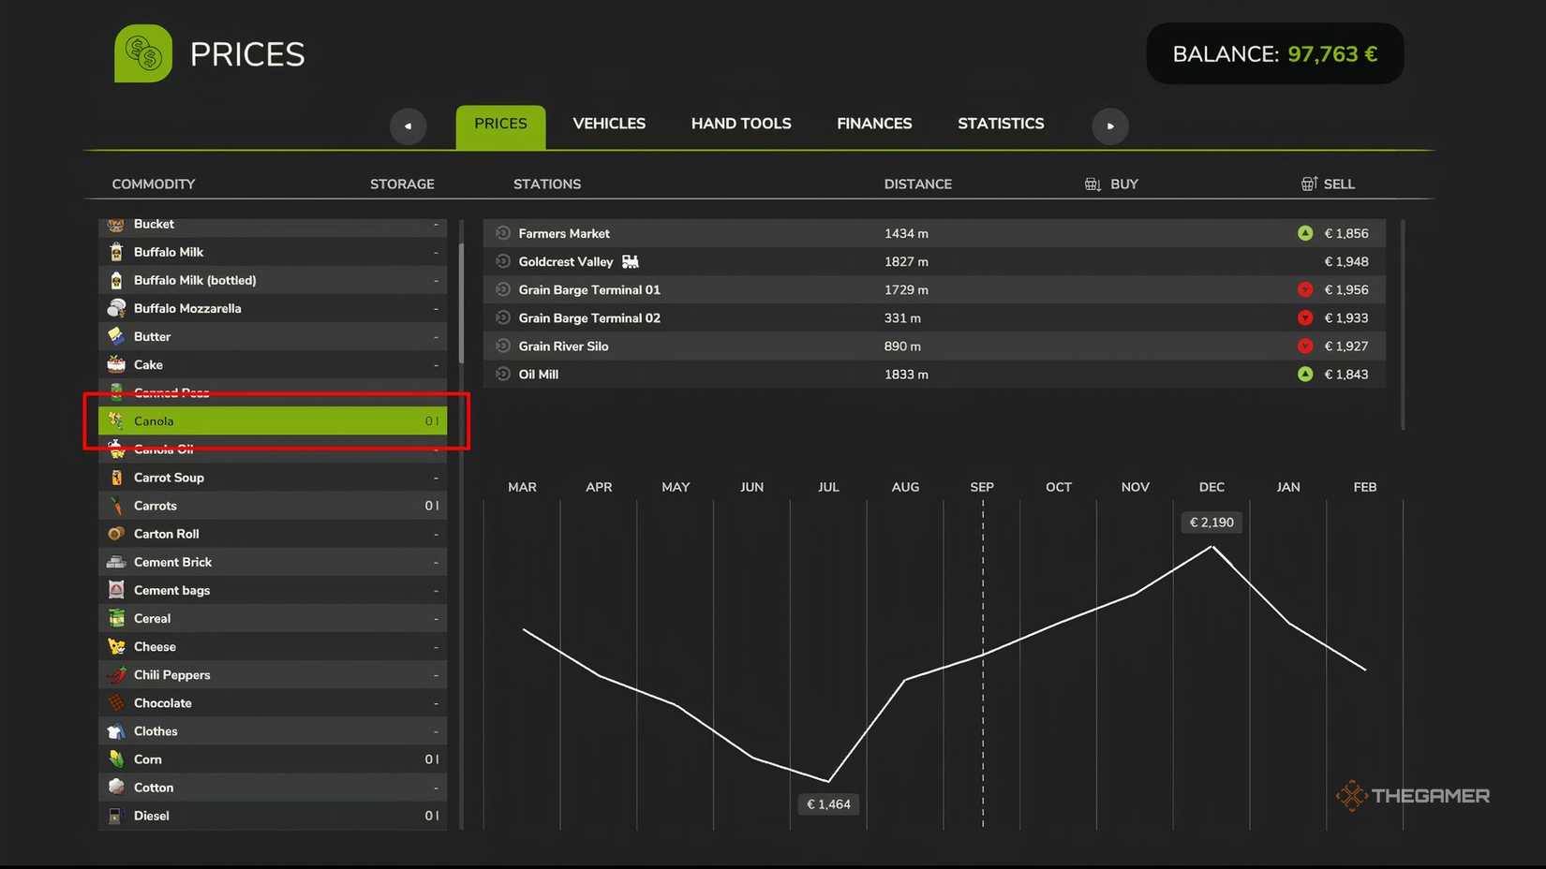Click the Chili Peppers commodity icon
This screenshot has width=1546, height=869.
click(x=116, y=674)
